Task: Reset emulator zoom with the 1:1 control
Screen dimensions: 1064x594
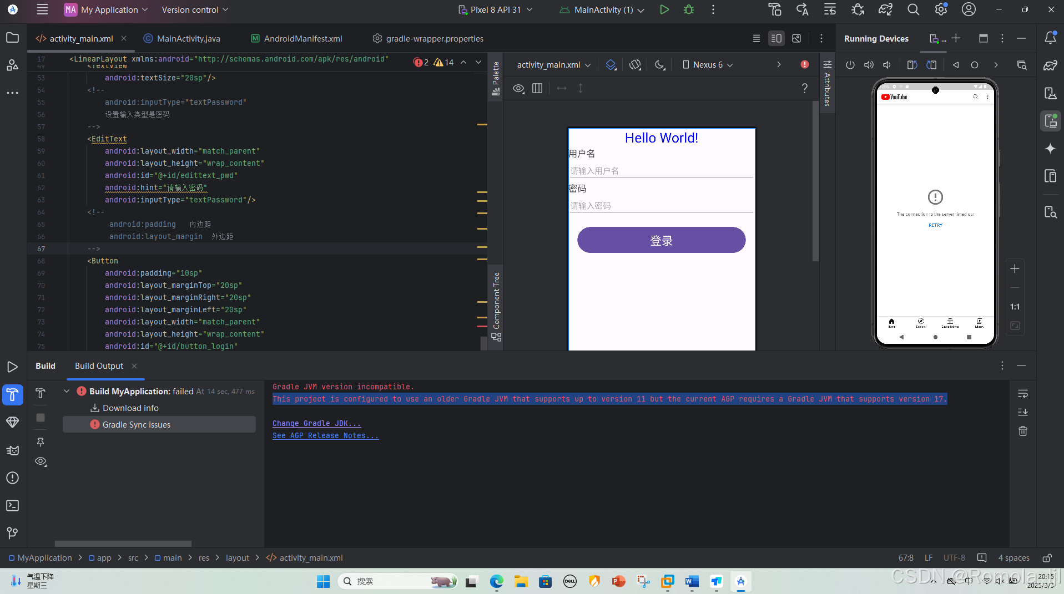Action: [1015, 307]
